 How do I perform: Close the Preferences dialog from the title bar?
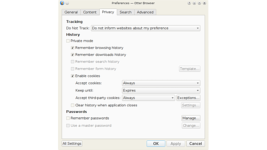tap(205, 3)
